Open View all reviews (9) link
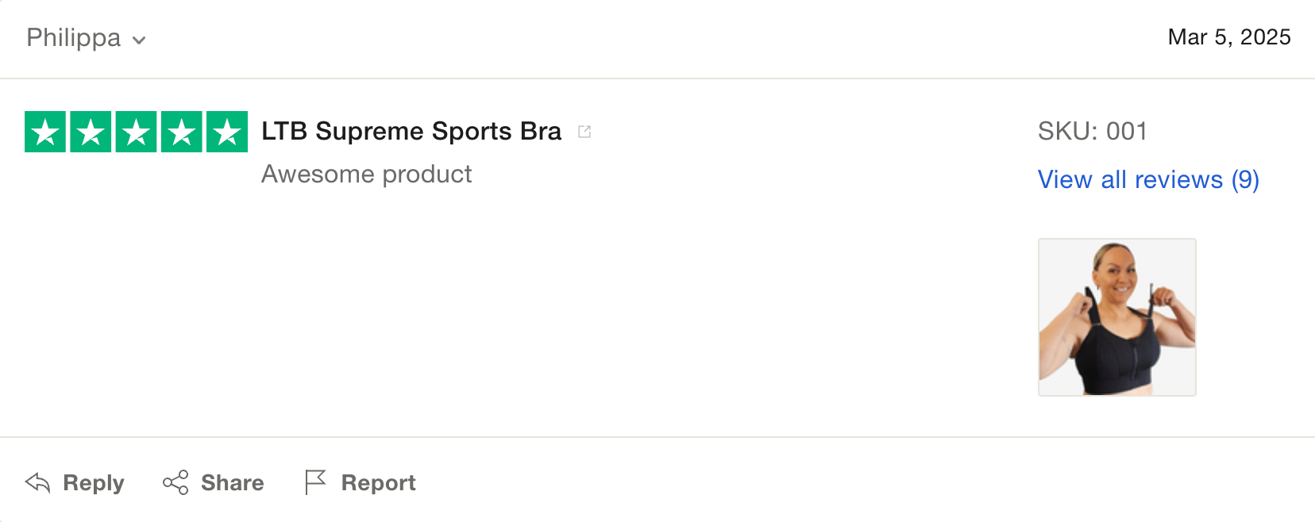1315x522 pixels. [1148, 180]
